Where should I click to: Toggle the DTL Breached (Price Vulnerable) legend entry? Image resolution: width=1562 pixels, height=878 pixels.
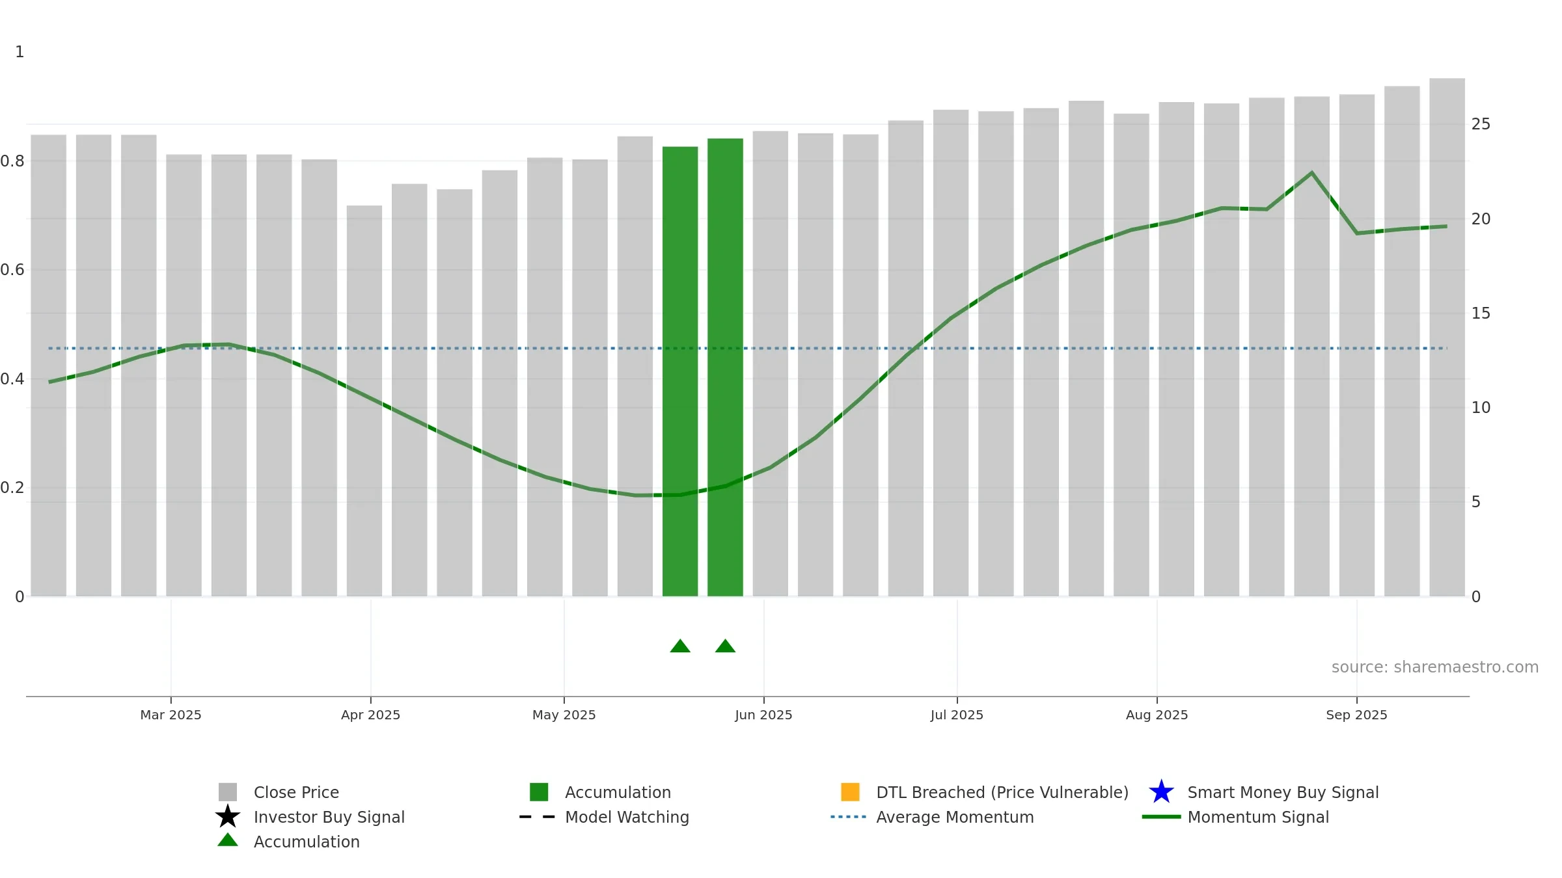click(x=1002, y=792)
